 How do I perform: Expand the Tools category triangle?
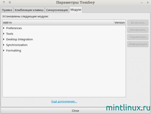click(x=4, y=34)
